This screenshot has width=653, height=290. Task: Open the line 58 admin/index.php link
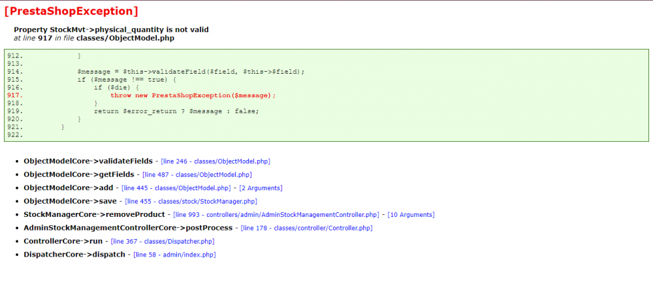[174, 255]
